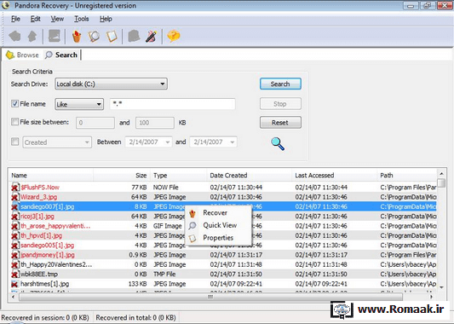
Task: Sort by the Size column header
Action: tap(121, 176)
